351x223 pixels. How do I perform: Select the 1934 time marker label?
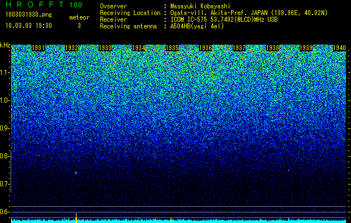(x=139, y=48)
